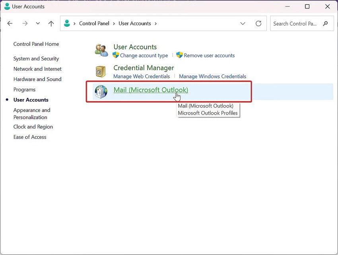Go up one level with the up arrow
The width and height of the screenshot is (338, 255).
(x=51, y=23)
